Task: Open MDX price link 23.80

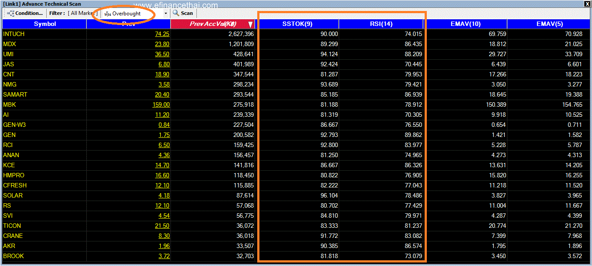Action: tap(162, 44)
